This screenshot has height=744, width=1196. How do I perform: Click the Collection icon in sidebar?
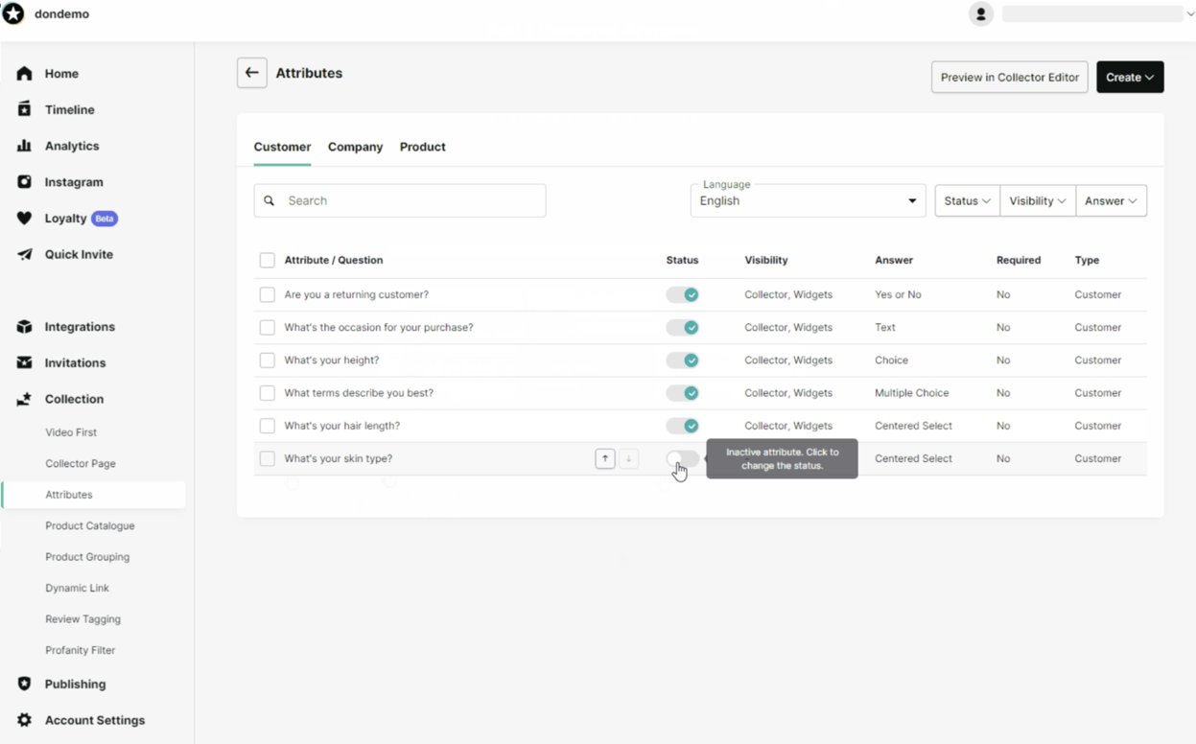tap(25, 399)
